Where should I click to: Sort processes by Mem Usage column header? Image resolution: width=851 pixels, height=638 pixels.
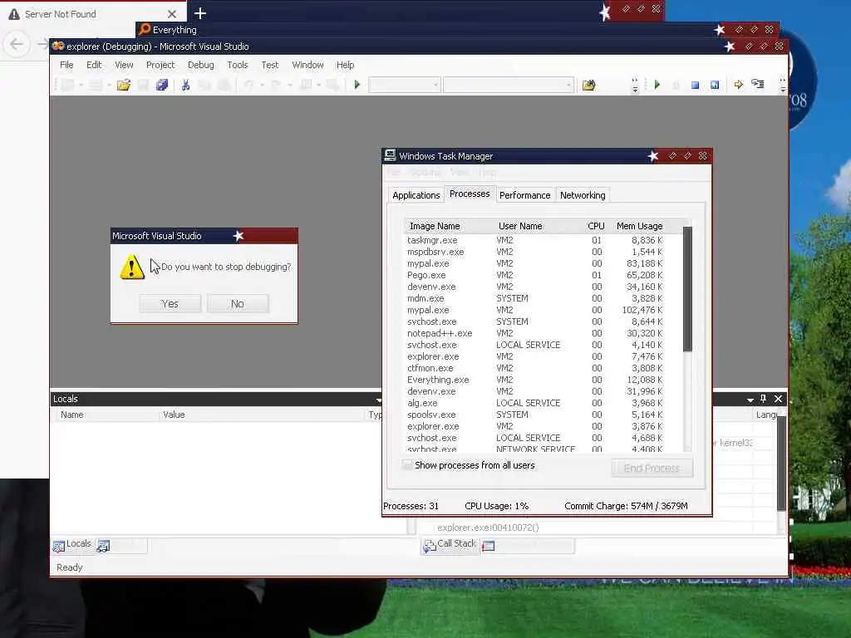pos(639,226)
